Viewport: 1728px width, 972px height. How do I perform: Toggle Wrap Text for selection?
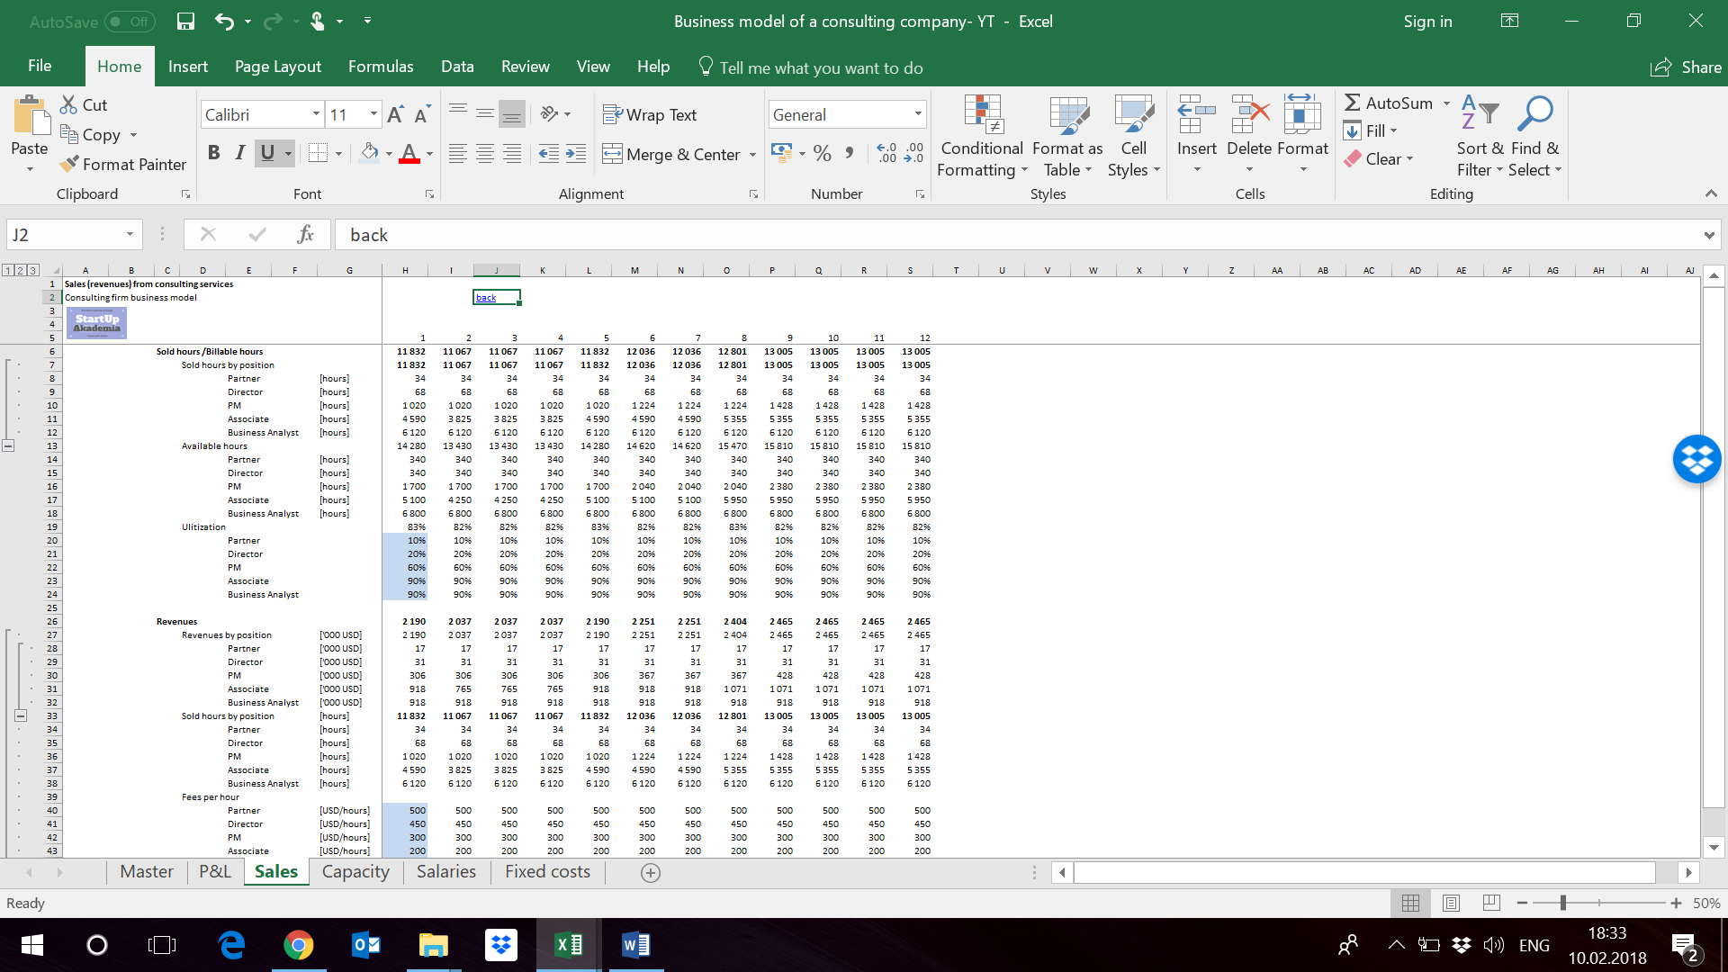tap(651, 114)
